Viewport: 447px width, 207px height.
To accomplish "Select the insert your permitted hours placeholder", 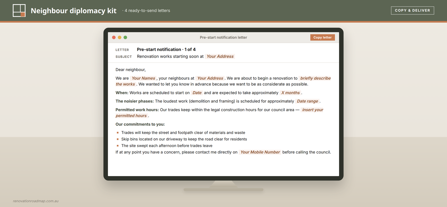I will click(x=220, y=113).
